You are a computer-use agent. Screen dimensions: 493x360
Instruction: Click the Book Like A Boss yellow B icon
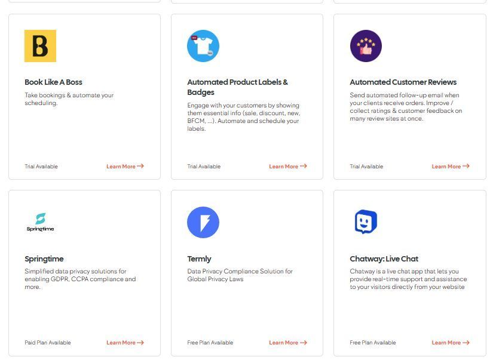pyautogui.click(x=40, y=46)
